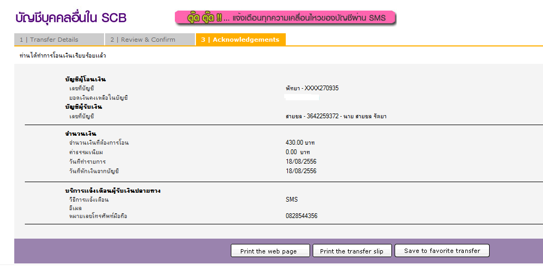This screenshot has width=543, height=274.
Task: Click the วิธีการแจ้งเตือน label
Action: (89, 200)
